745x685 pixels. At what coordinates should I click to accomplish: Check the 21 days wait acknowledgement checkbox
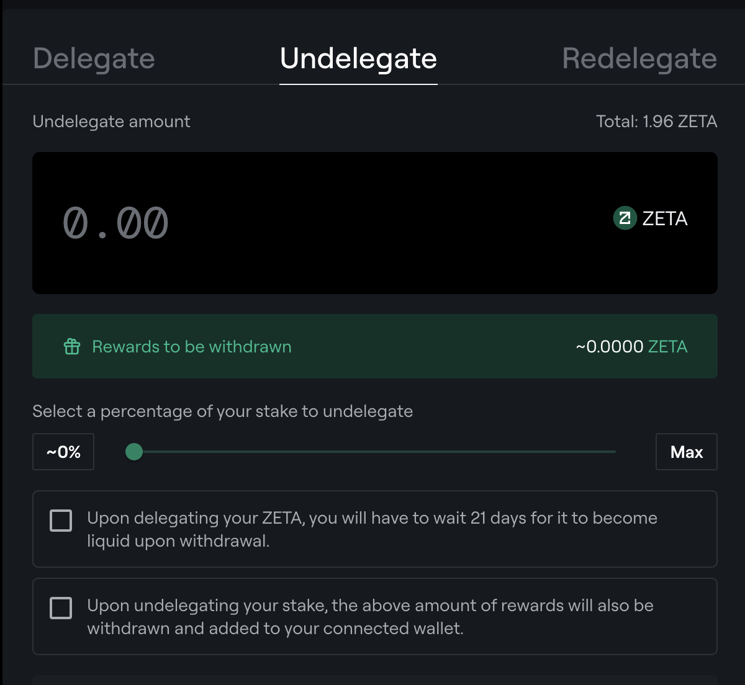pyautogui.click(x=61, y=521)
